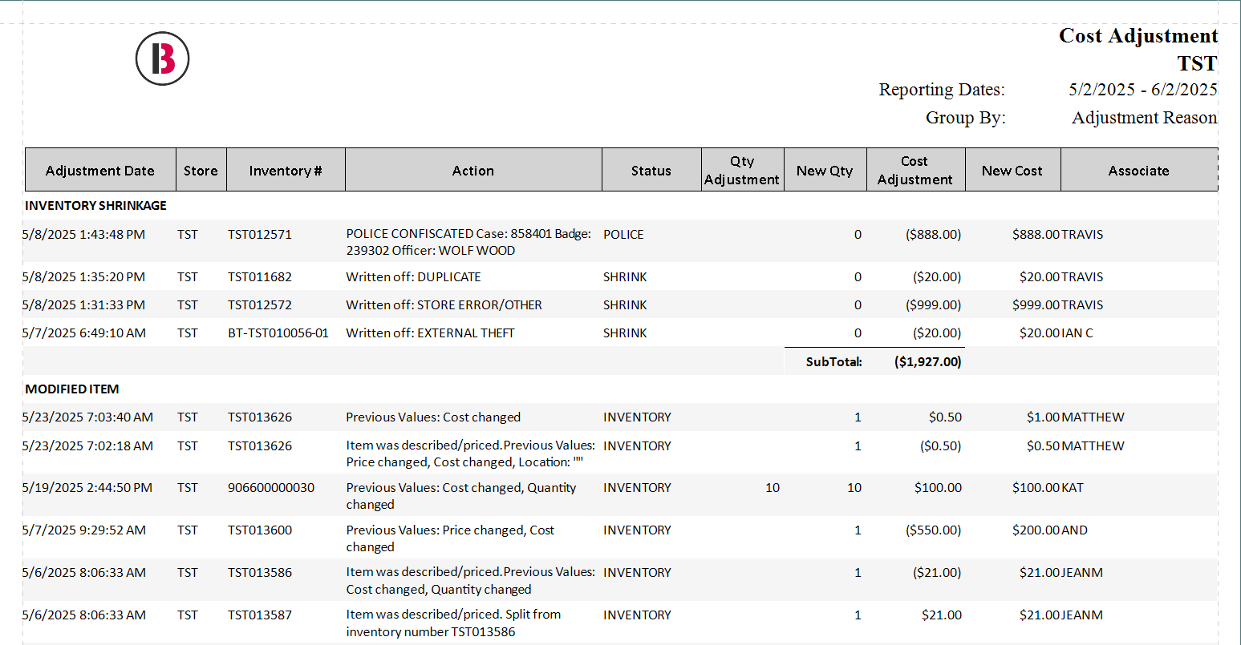Click the Inventory # column header
This screenshot has height=645, width=1241.
click(x=286, y=170)
